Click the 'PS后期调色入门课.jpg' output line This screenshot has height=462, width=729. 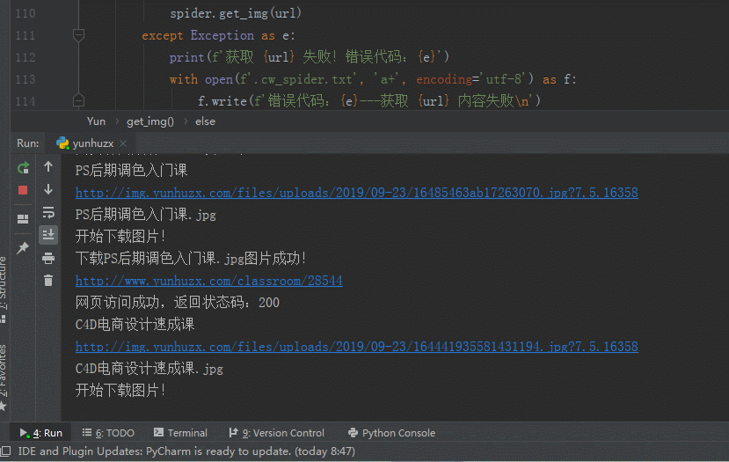click(145, 215)
